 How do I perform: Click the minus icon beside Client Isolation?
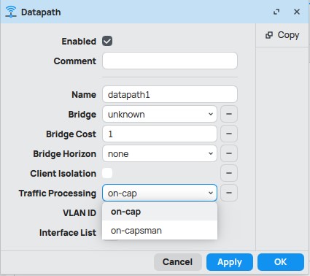[229, 173]
